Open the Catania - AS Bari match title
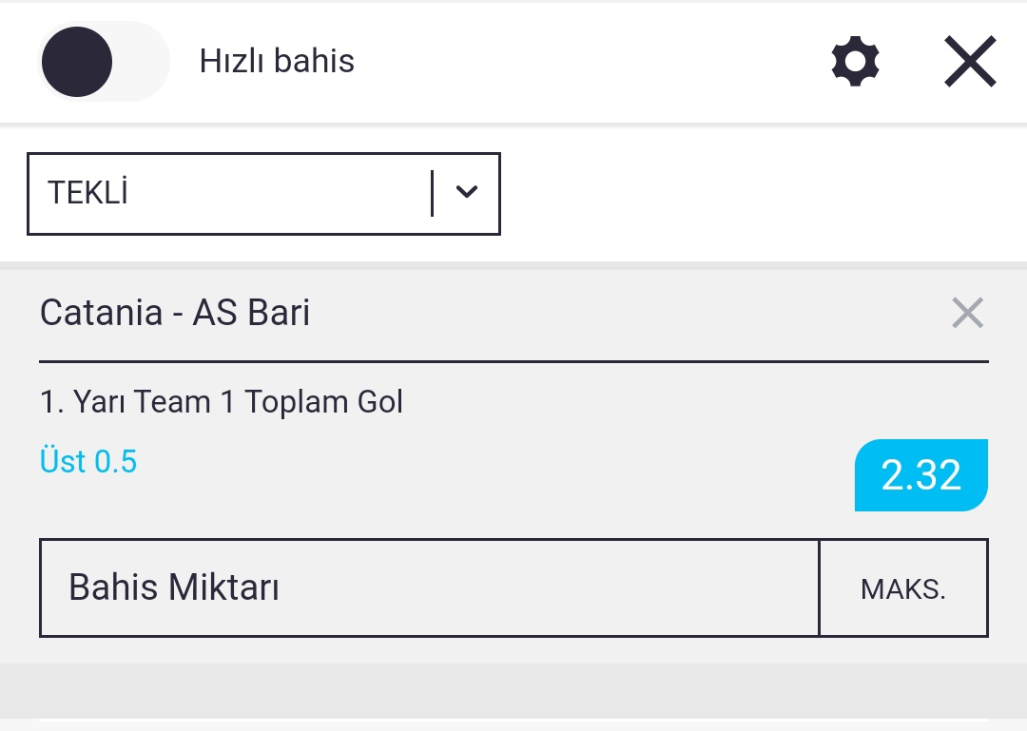1027x731 pixels. [x=175, y=313]
